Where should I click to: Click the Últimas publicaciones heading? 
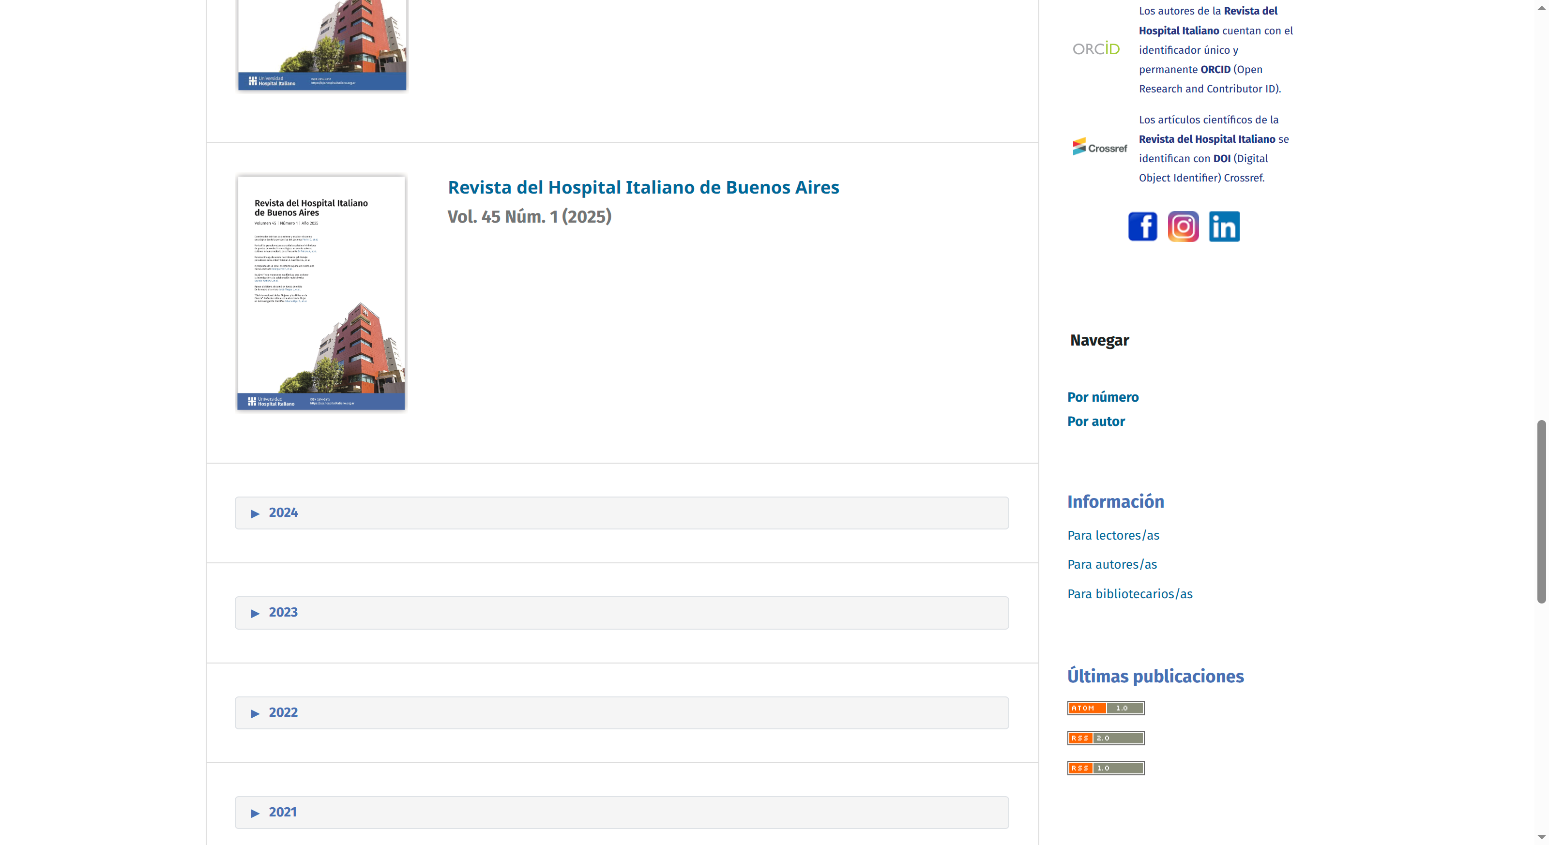[1155, 676]
